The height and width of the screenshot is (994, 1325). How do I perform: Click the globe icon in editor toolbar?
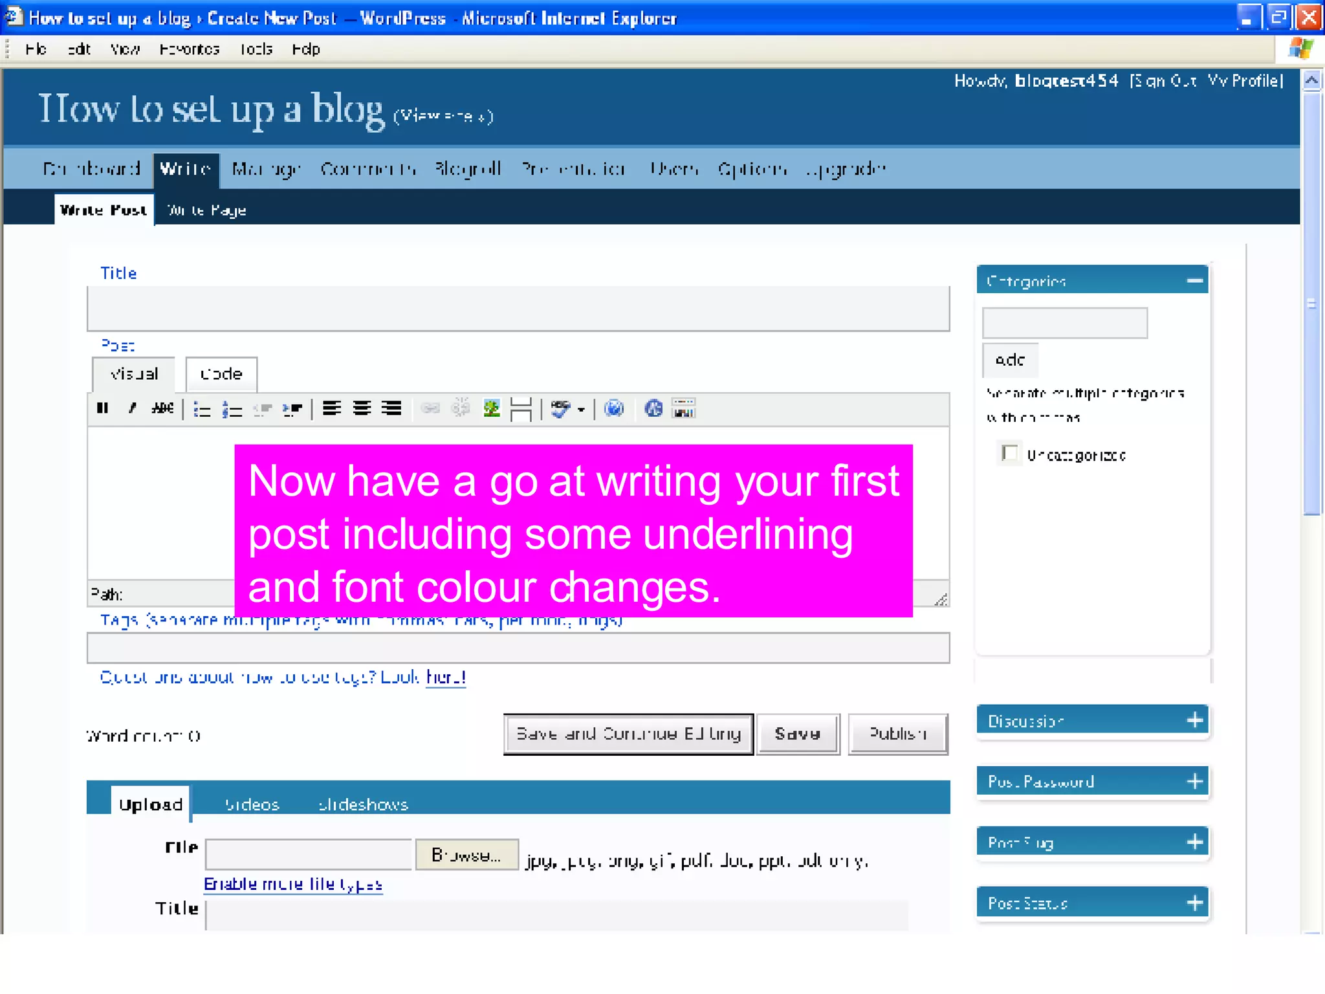[614, 408]
